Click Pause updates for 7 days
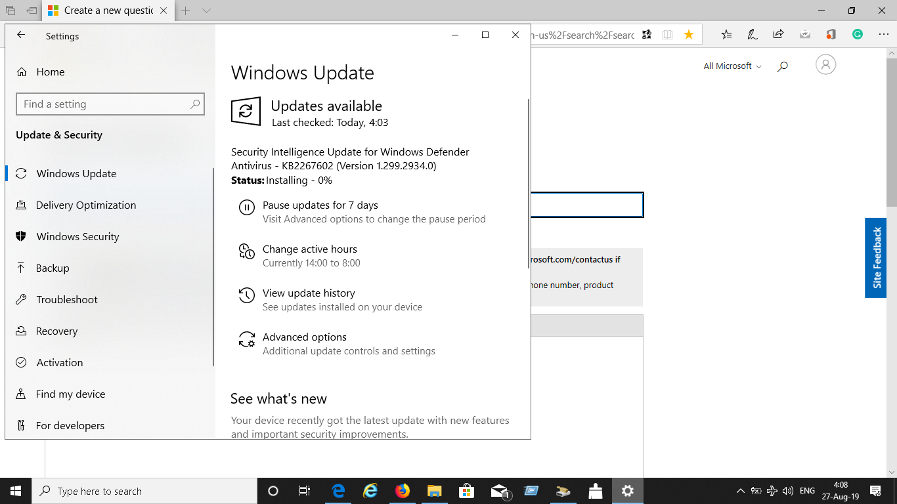Image resolution: width=897 pixels, height=504 pixels. pyautogui.click(x=320, y=205)
